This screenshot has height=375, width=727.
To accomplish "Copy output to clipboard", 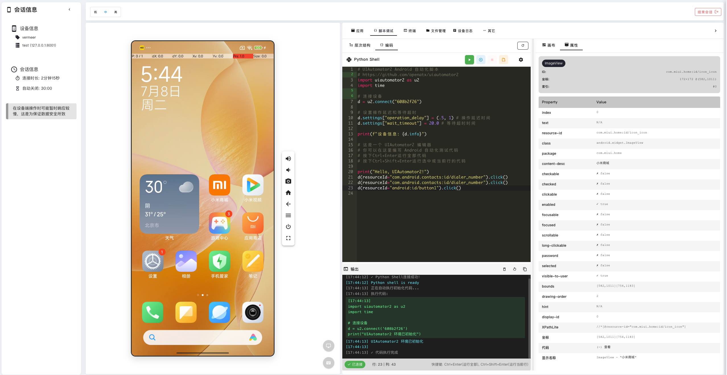I will click(x=525, y=269).
